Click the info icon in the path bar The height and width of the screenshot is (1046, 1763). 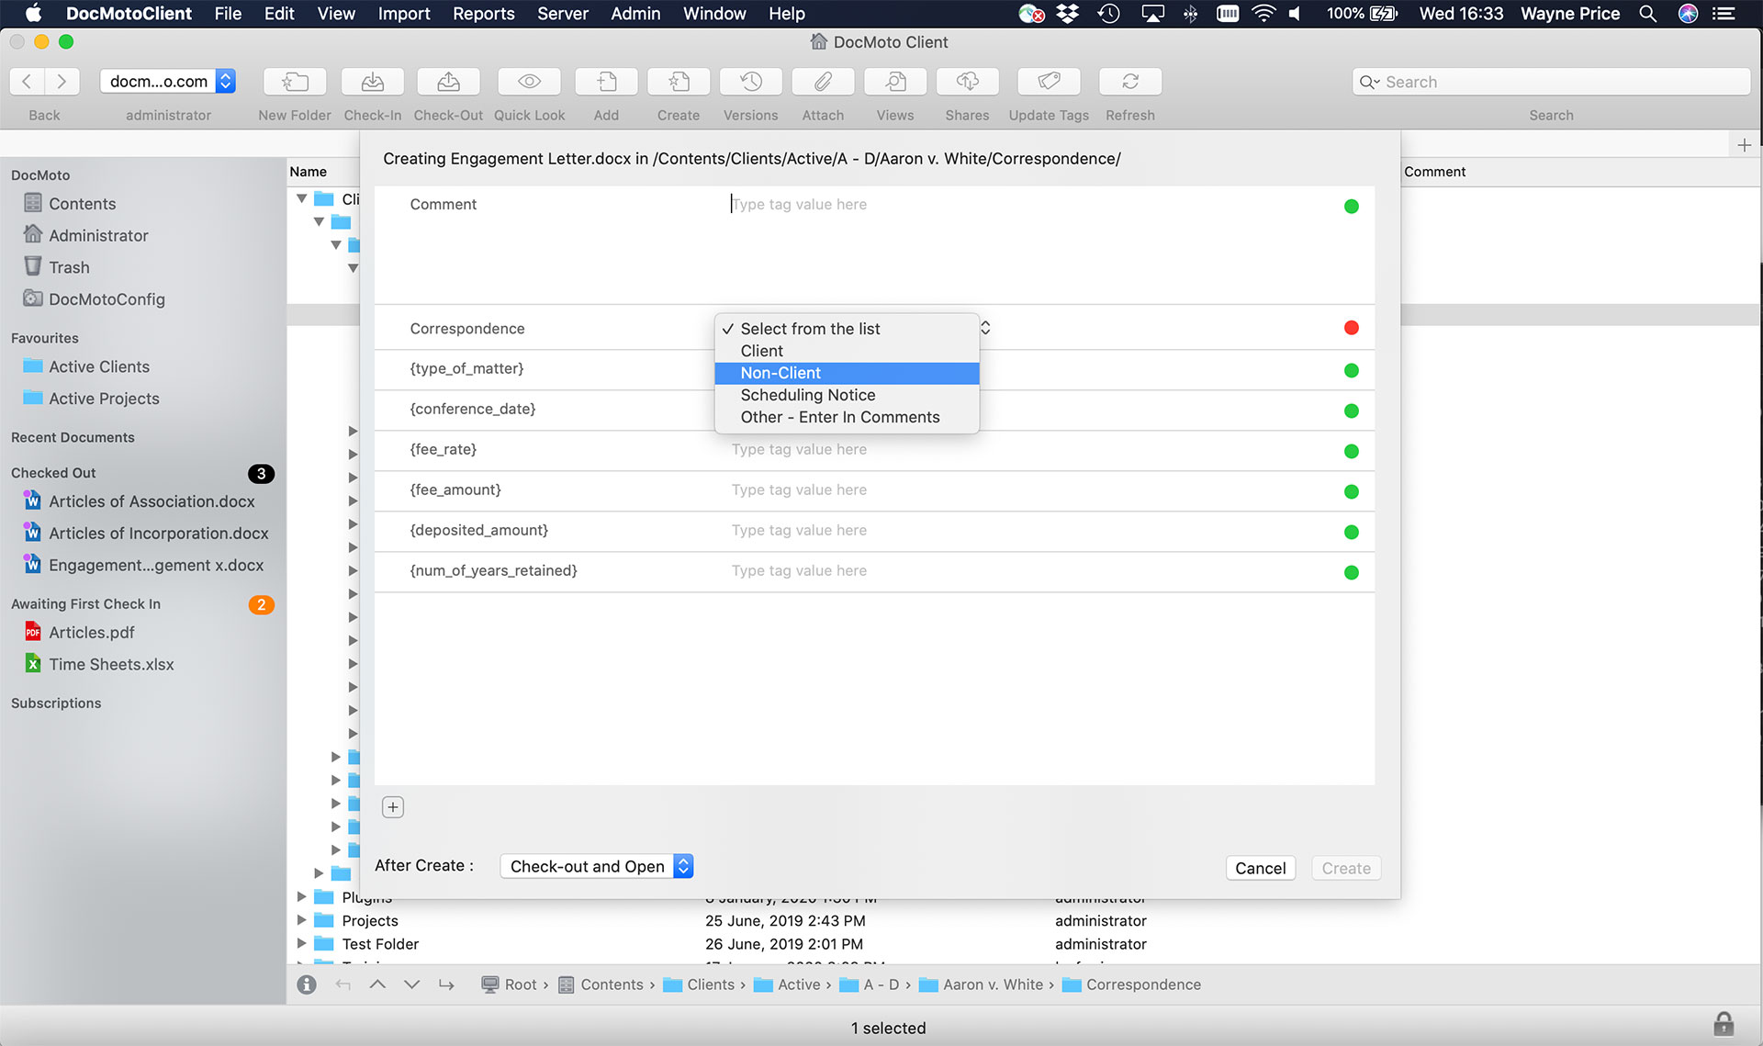(307, 984)
